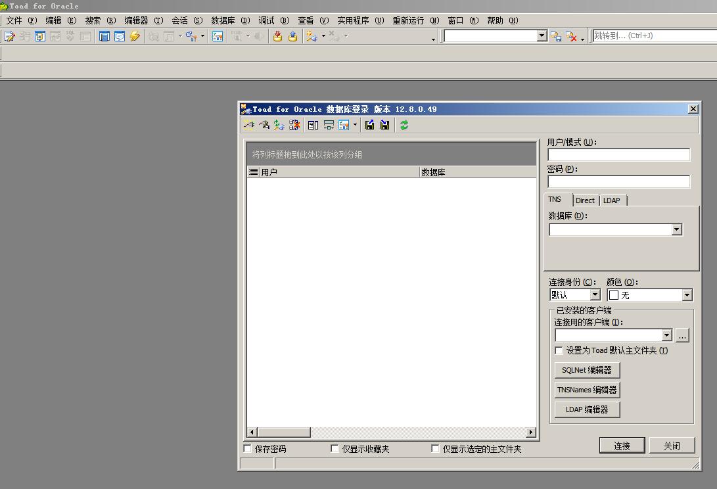Open the Editor icon in main toolbar
The height and width of the screenshot is (489, 717).
10,36
